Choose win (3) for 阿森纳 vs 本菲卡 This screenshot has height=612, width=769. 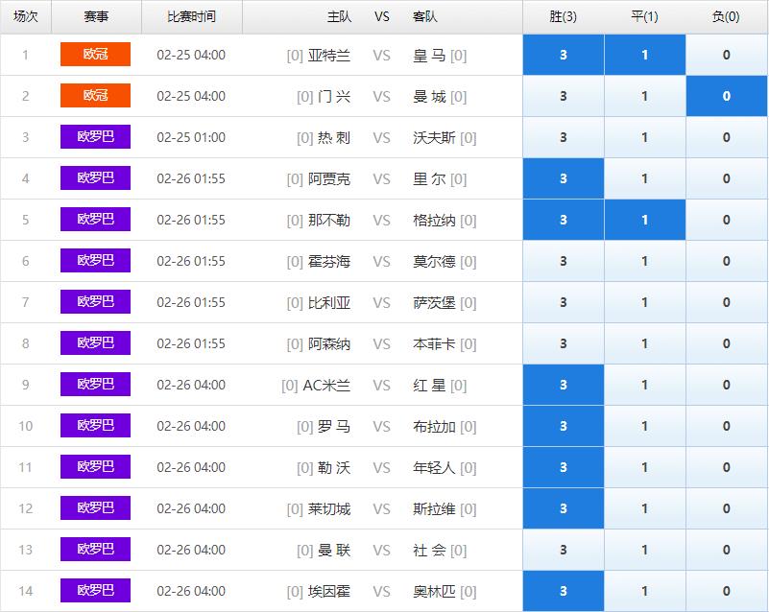[564, 343]
